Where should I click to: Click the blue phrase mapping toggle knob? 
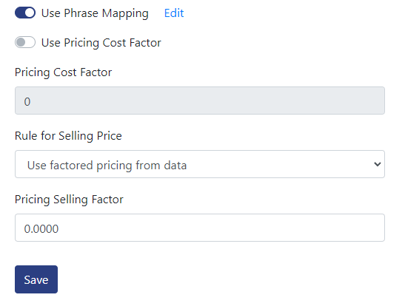[x=30, y=13]
